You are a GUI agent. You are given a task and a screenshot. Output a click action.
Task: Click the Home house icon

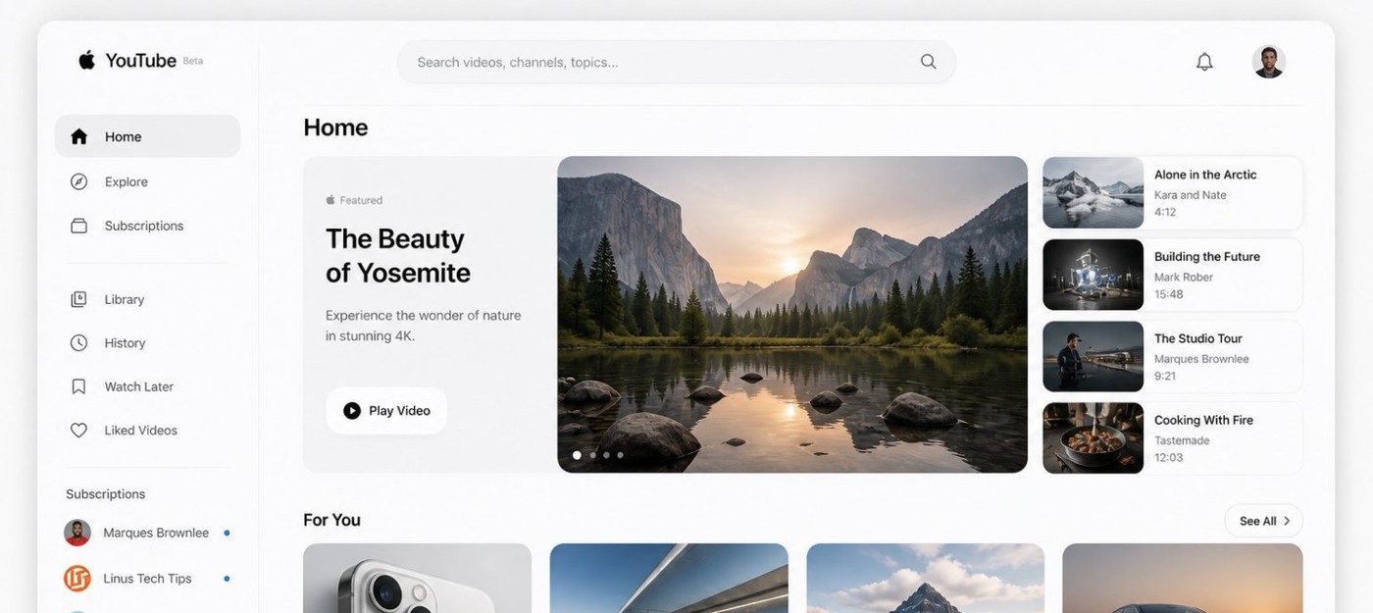point(79,136)
